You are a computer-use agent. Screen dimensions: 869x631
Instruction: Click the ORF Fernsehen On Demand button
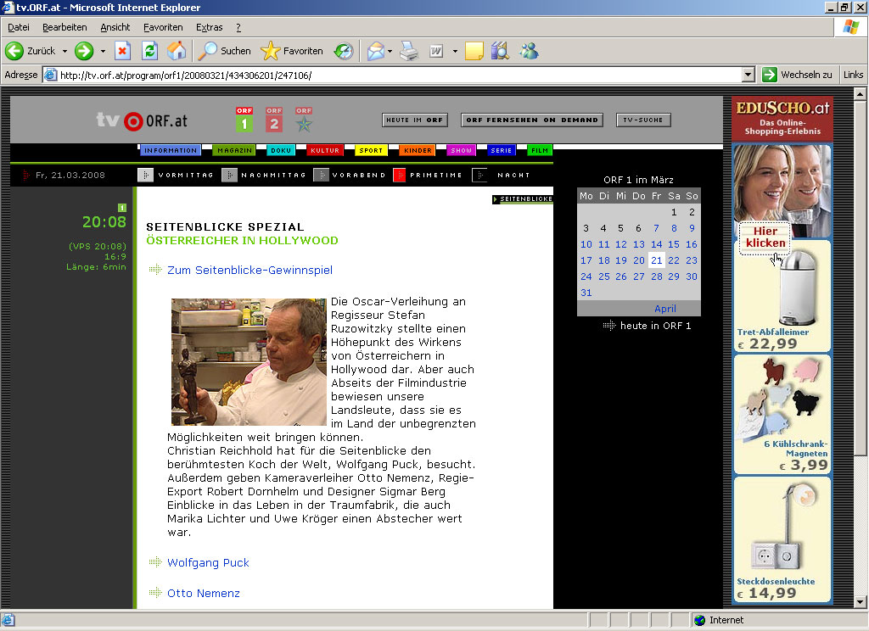pyautogui.click(x=531, y=120)
